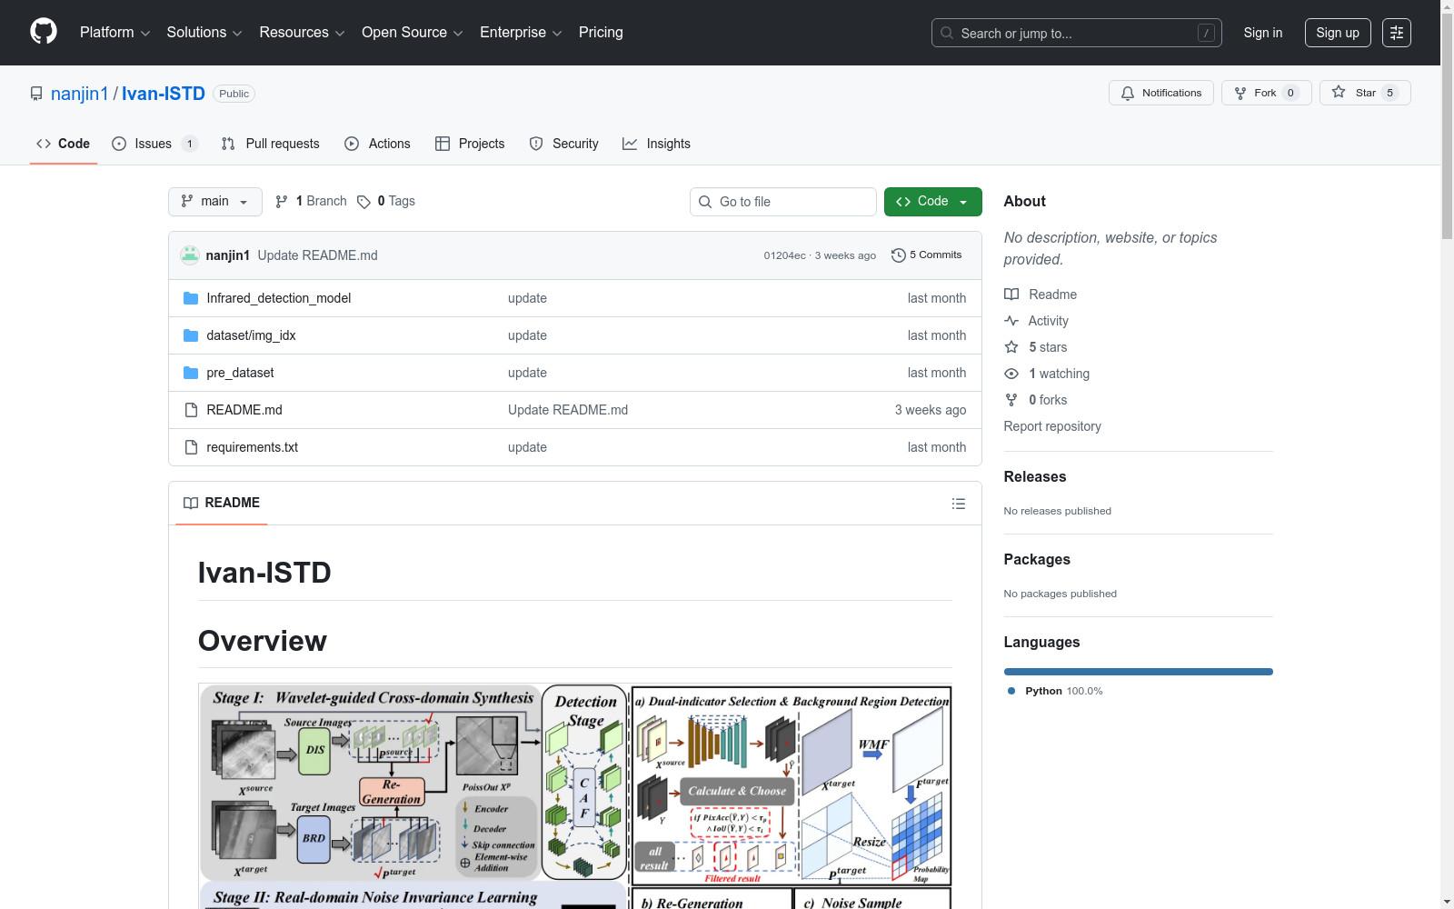Go to the GitHub homepage logo

pos(44,32)
